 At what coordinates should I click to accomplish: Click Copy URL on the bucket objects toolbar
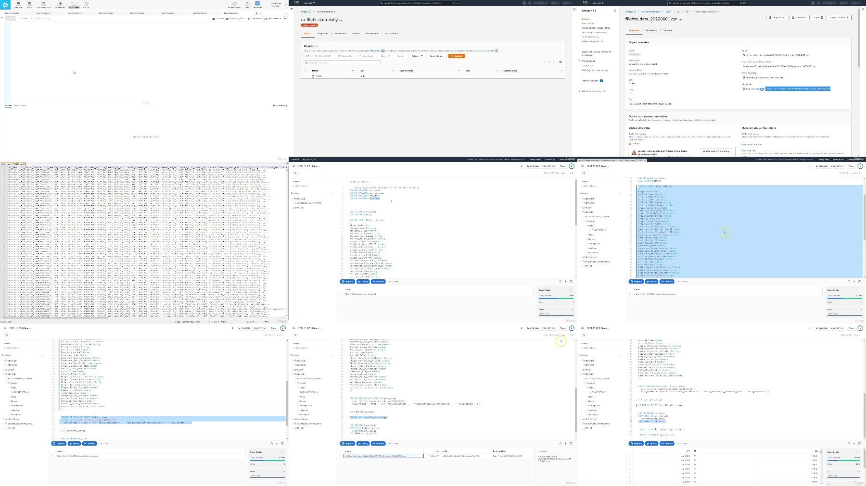pos(344,56)
